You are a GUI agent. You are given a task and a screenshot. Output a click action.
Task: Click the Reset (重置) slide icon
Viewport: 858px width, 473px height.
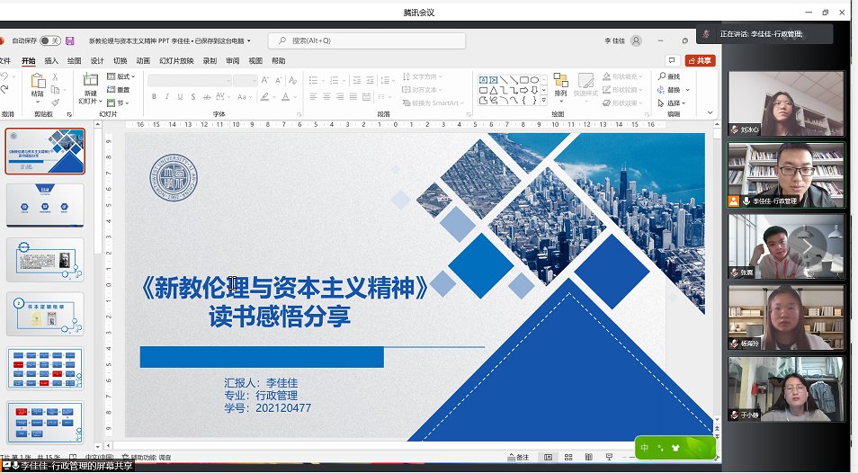[119, 90]
